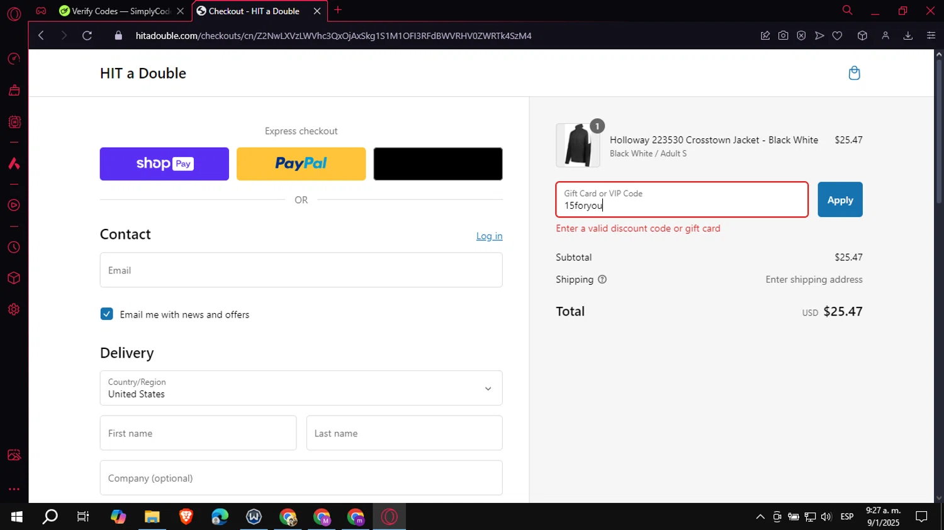Image resolution: width=944 pixels, height=530 pixels.
Task: Click the chip icon in Opera sidebar
Action: [14, 122]
